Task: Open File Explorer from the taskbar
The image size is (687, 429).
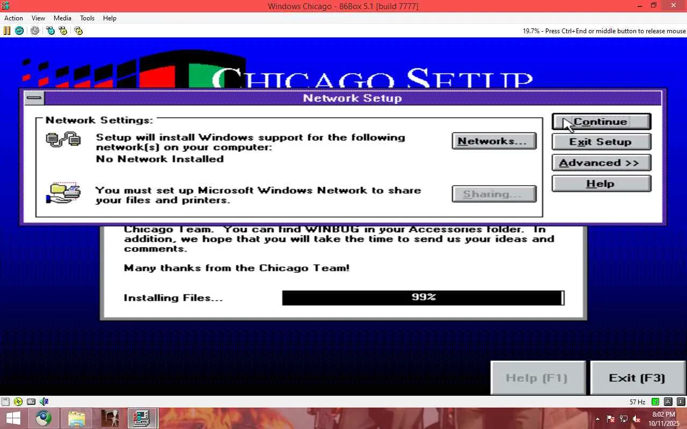Action: tap(77, 418)
